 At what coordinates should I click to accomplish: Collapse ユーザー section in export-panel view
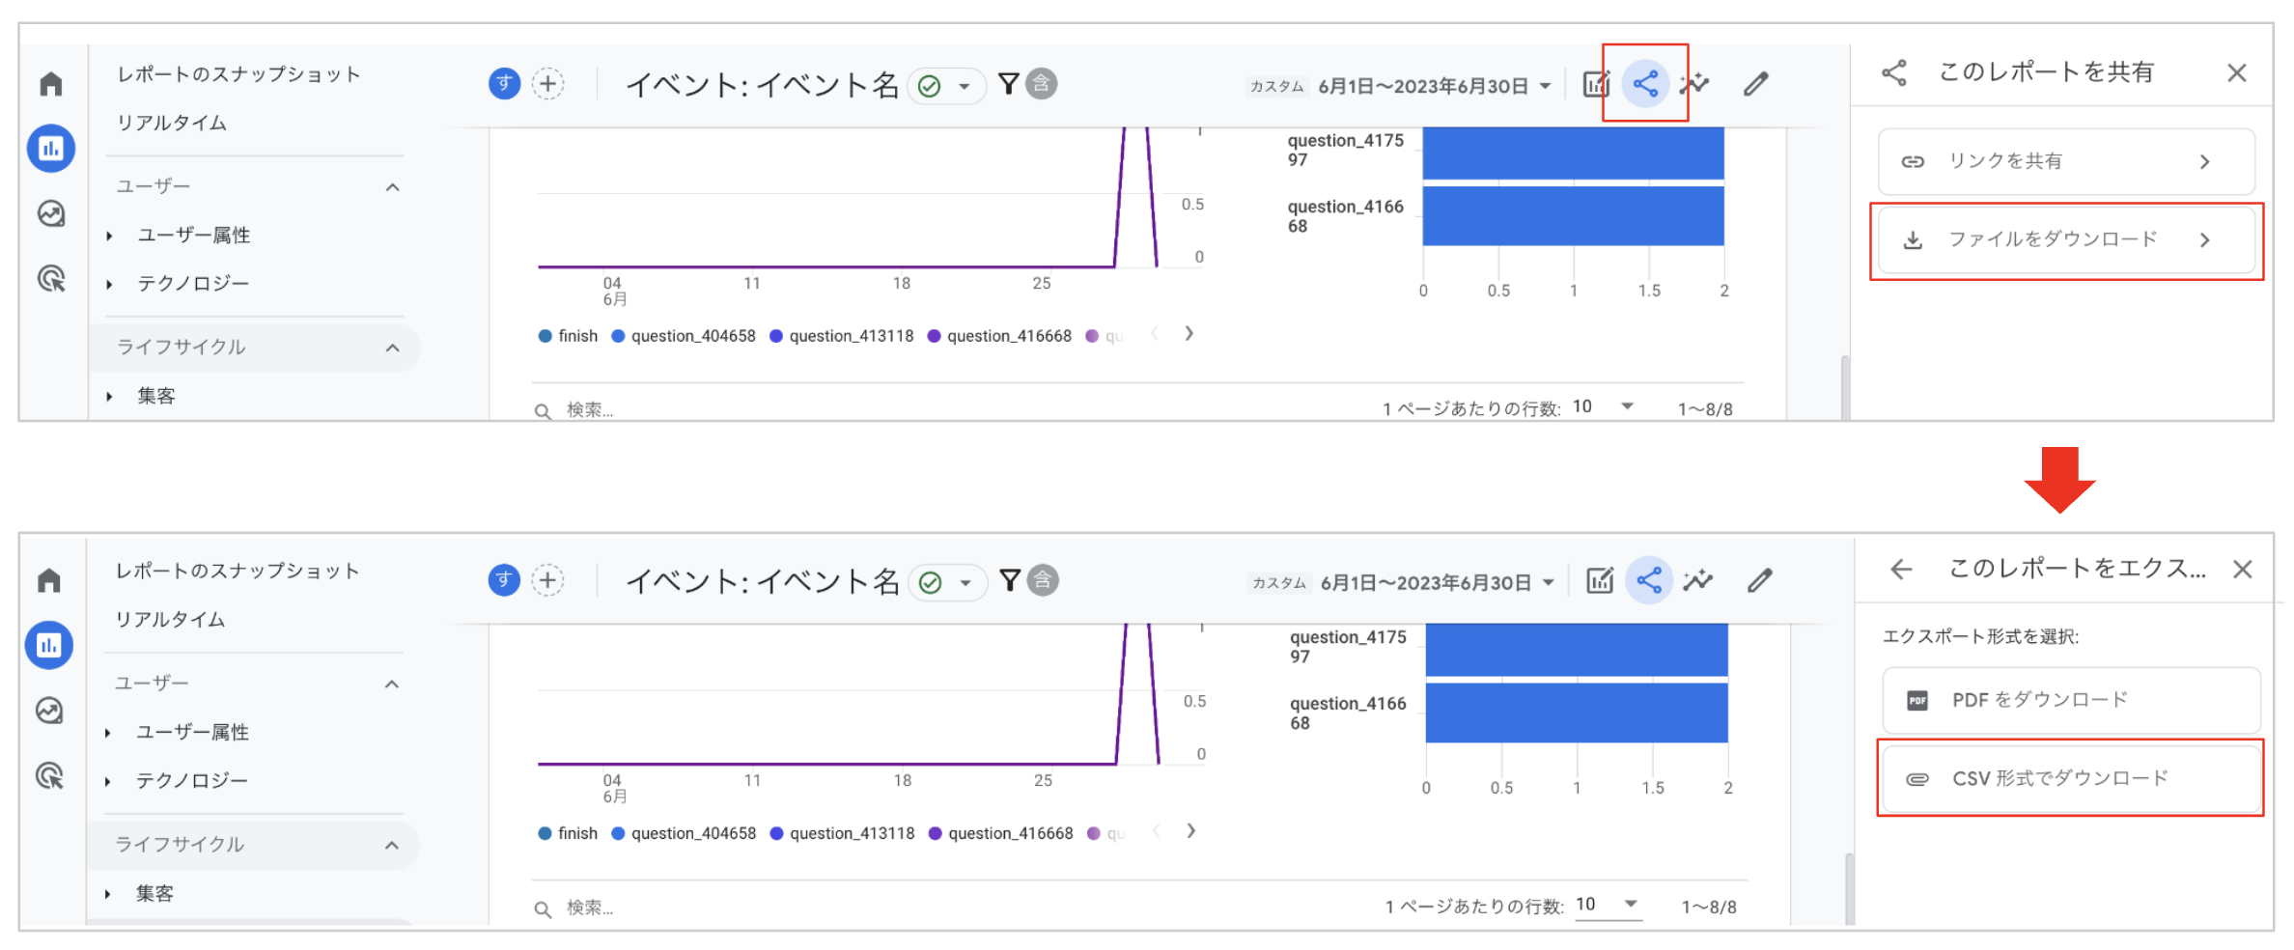coord(391,684)
